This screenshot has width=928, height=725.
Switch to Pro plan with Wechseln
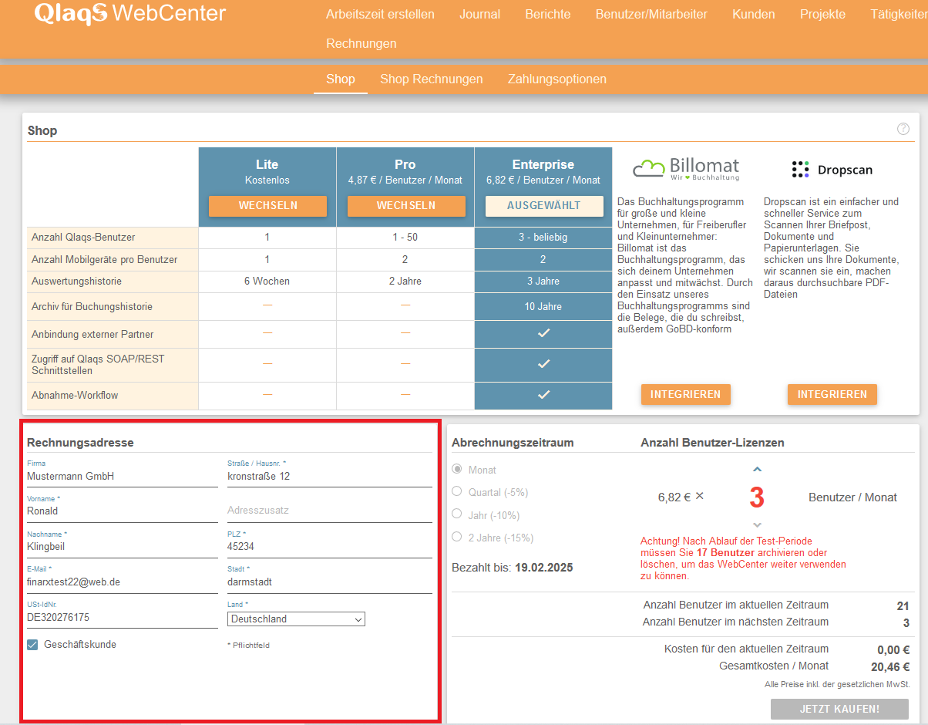[405, 206]
